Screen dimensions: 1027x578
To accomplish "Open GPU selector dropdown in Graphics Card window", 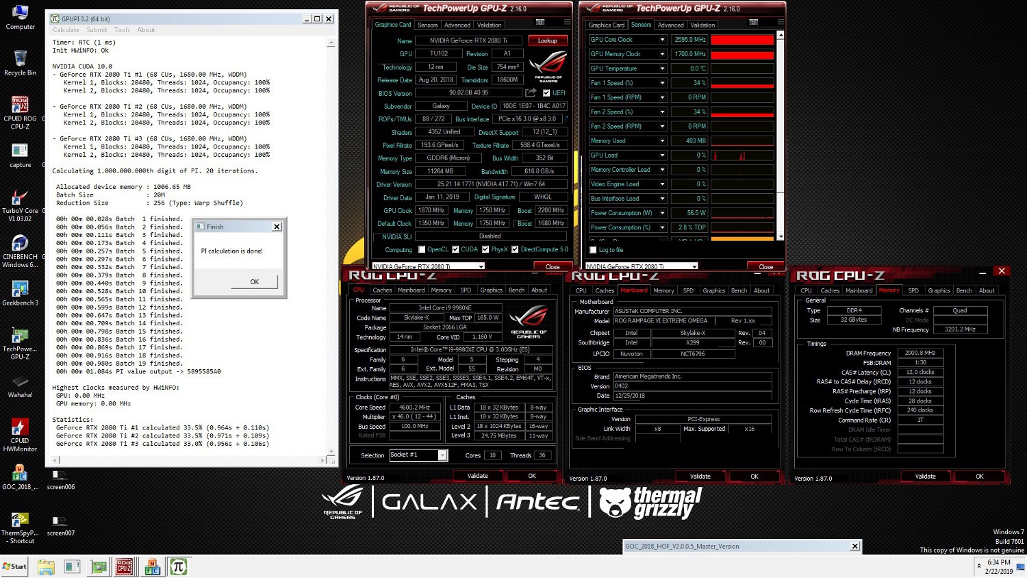I will 481,266.
